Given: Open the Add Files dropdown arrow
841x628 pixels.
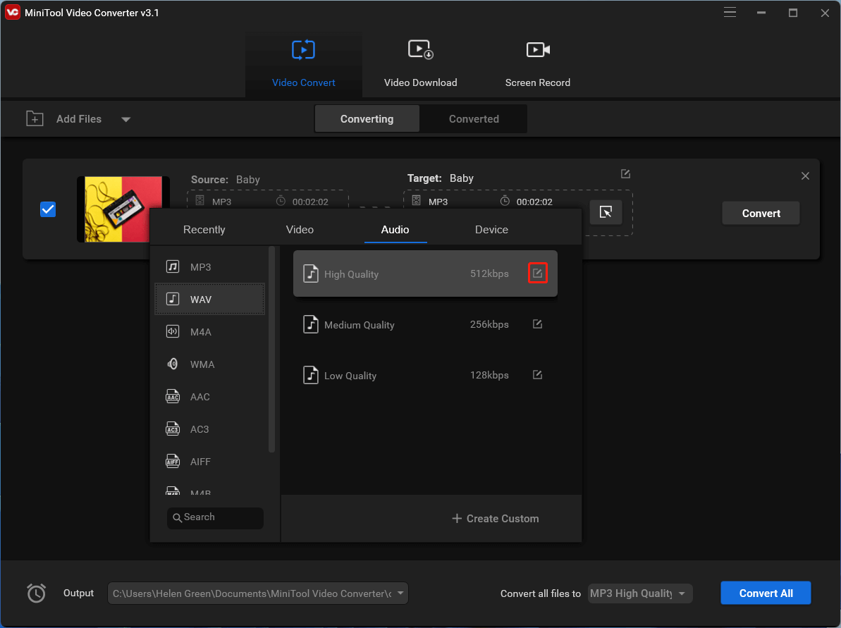Looking at the screenshot, I should click(125, 119).
